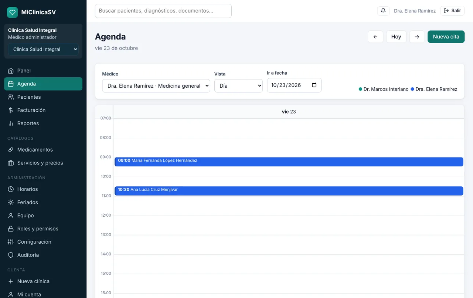Click the Horarios clock icon

point(11,189)
